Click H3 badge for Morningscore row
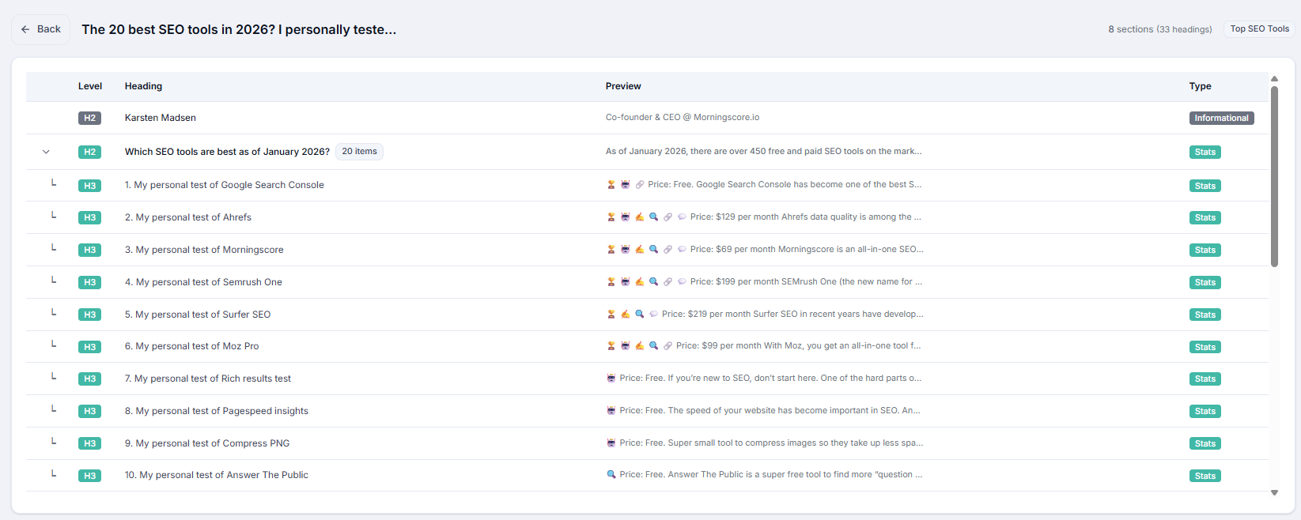This screenshot has width=1301, height=520. pyautogui.click(x=89, y=250)
